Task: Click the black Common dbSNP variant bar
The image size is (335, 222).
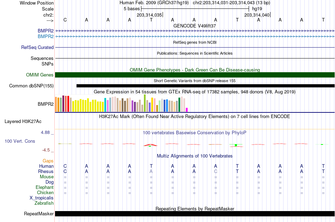Action: pyautogui.click(x=206, y=86)
